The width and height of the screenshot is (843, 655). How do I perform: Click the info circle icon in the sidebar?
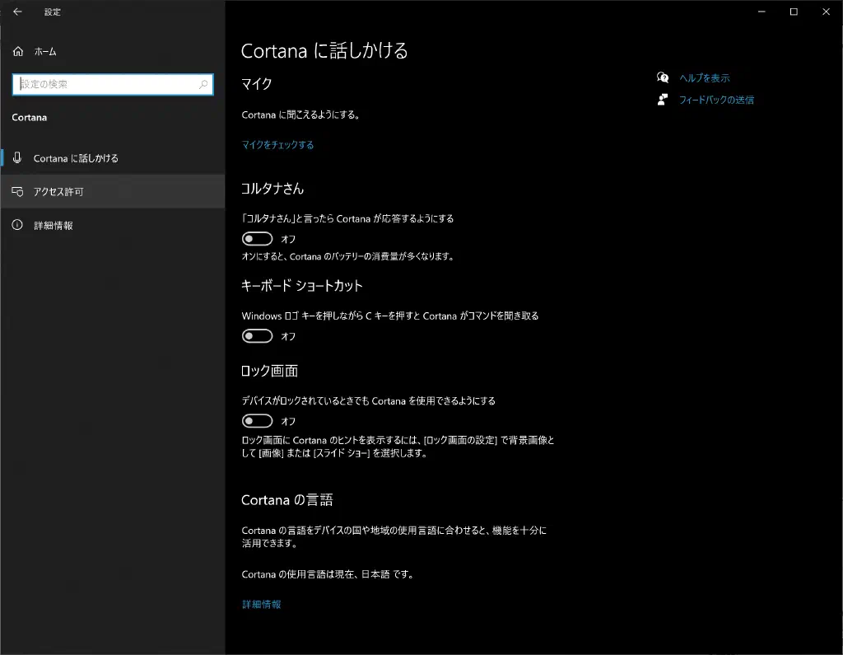click(18, 225)
